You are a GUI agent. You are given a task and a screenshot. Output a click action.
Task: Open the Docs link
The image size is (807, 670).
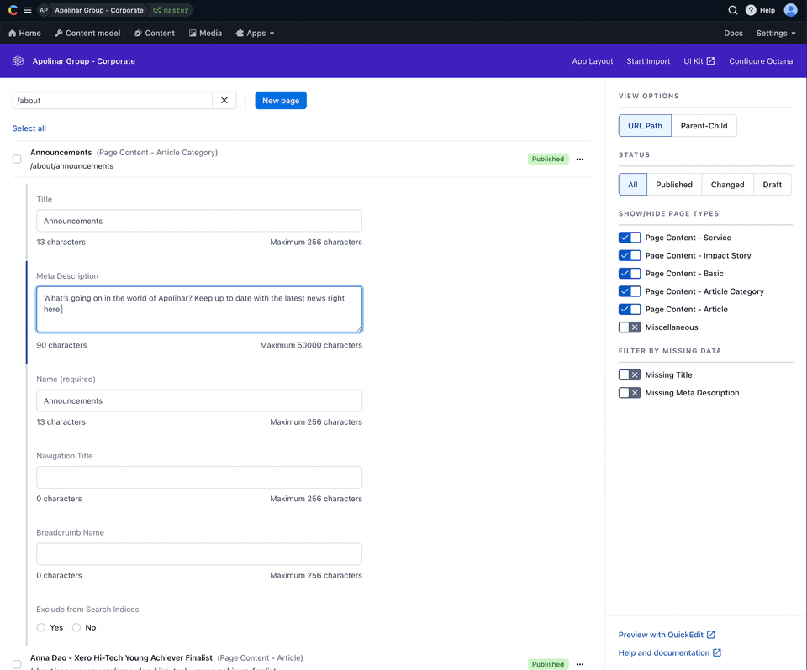click(x=733, y=33)
